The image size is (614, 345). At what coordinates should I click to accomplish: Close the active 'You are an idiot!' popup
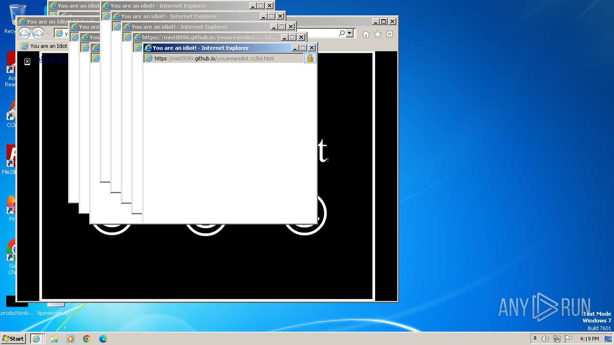click(x=312, y=48)
